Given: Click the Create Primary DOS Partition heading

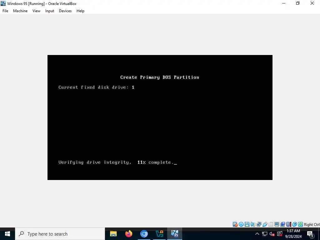Looking at the screenshot, I should [x=160, y=77].
